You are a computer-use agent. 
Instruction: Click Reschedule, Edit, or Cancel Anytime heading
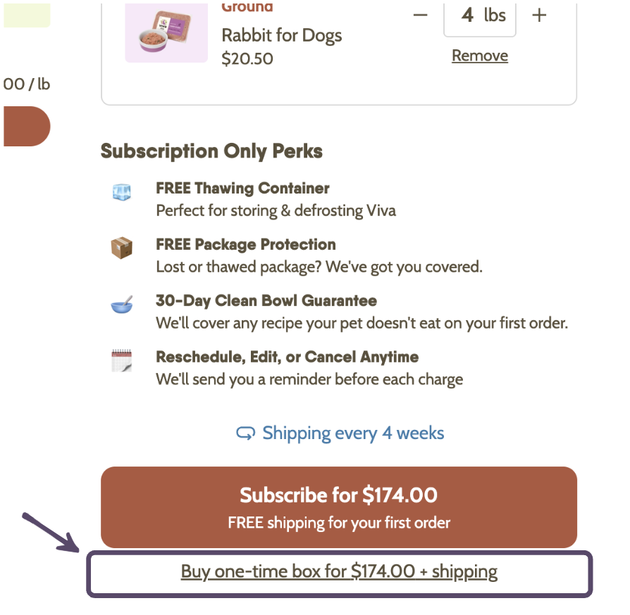click(287, 357)
